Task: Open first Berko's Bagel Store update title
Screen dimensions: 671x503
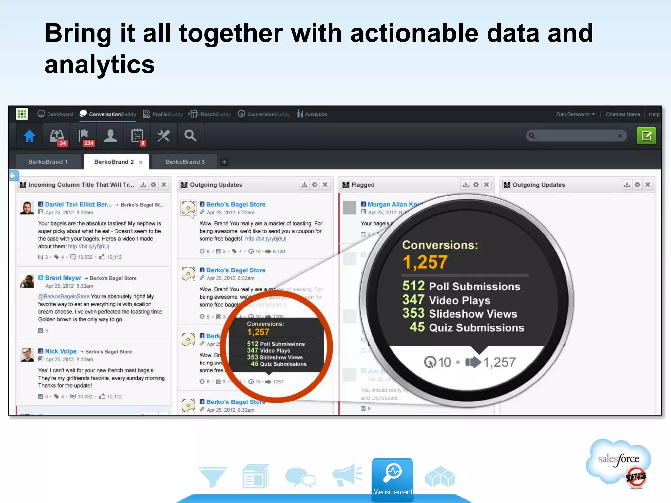Action: pos(236,204)
